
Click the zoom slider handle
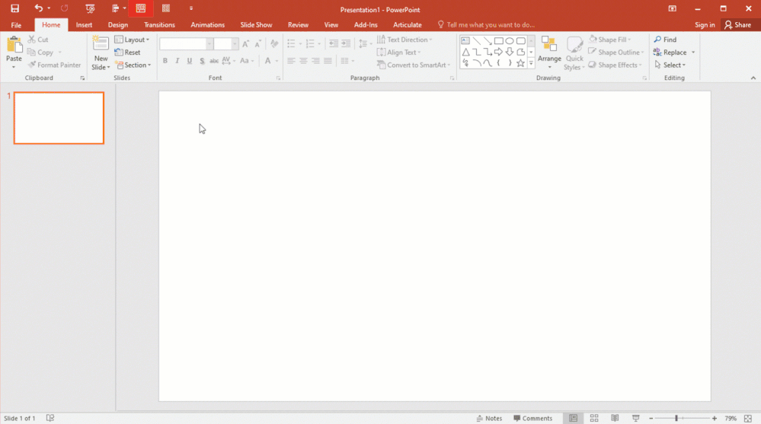coord(676,418)
